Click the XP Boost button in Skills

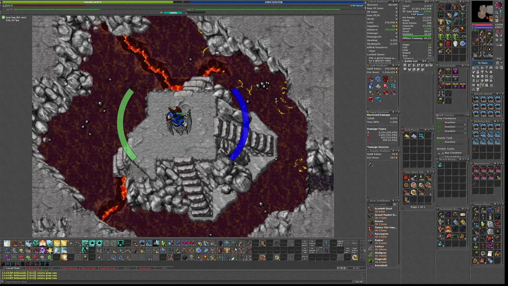coord(417,14)
